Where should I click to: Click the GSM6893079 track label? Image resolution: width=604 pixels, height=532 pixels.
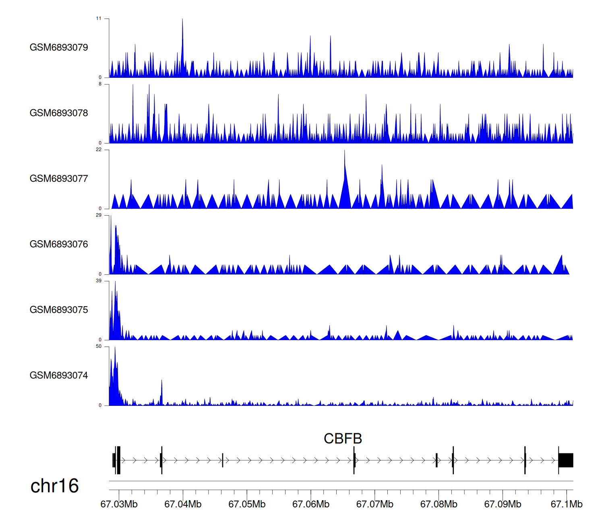pyautogui.click(x=59, y=48)
